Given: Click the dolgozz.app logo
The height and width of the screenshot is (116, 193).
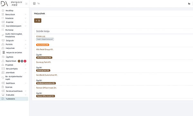Looking at the screenshot, I should (x=12, y=4).
